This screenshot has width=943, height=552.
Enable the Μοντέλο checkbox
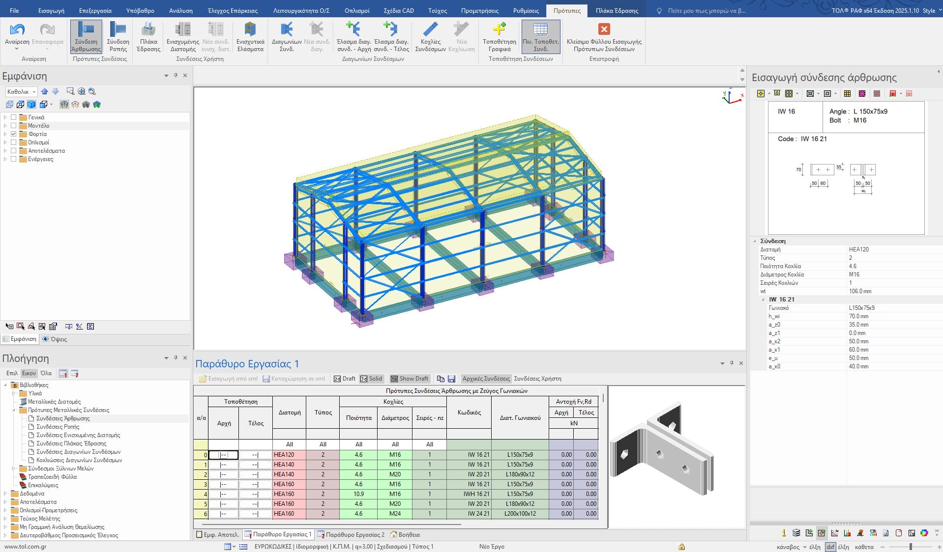point(14,126)
